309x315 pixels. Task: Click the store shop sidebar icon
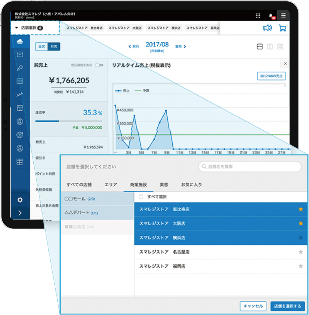[20, 108]
